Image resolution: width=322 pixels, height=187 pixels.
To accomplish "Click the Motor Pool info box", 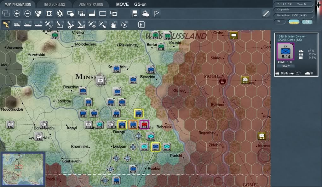I will [293, 15].
